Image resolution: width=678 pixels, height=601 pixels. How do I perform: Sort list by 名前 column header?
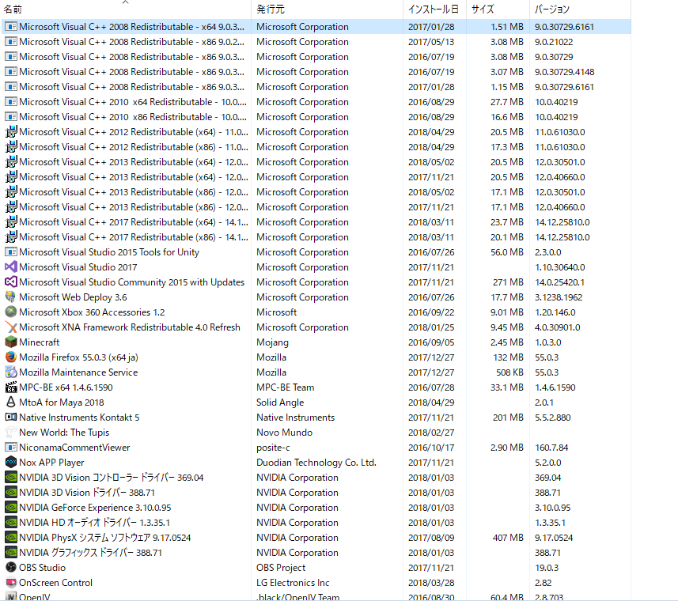(x=126, y=9)
